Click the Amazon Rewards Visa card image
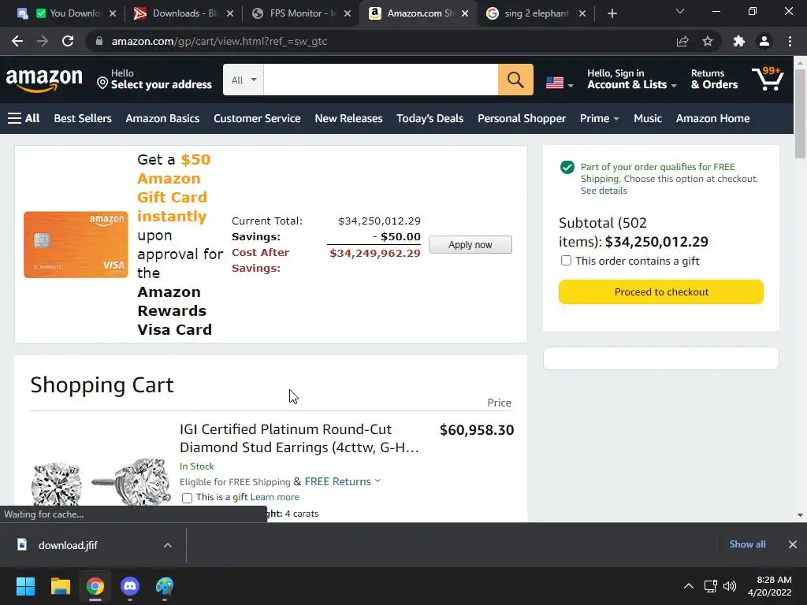807x605 pixels. (76, 244)
